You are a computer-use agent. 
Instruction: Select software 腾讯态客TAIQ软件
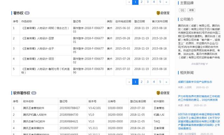coord(34,121)
